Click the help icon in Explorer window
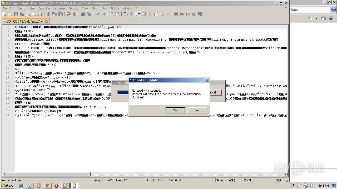Viewport: 337px width, 189px height. [x=331, y=18]
